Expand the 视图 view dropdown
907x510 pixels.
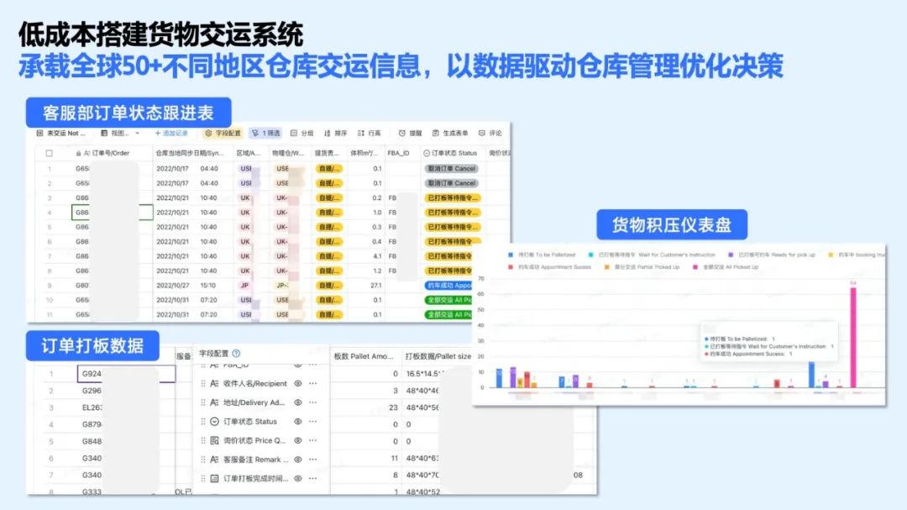point(120,133)
